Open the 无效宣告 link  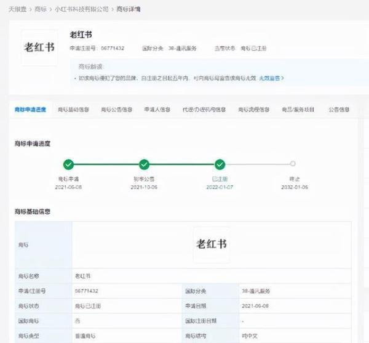click(272, 78)
